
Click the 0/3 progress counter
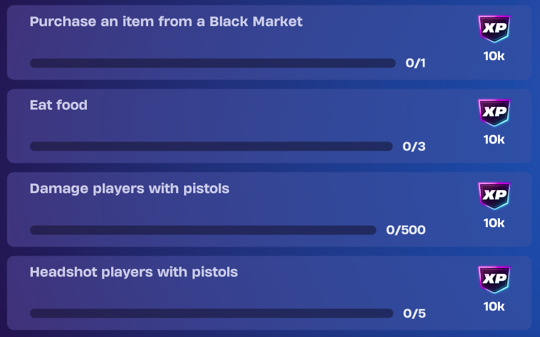pyautogui.click(x=414, y=146)
